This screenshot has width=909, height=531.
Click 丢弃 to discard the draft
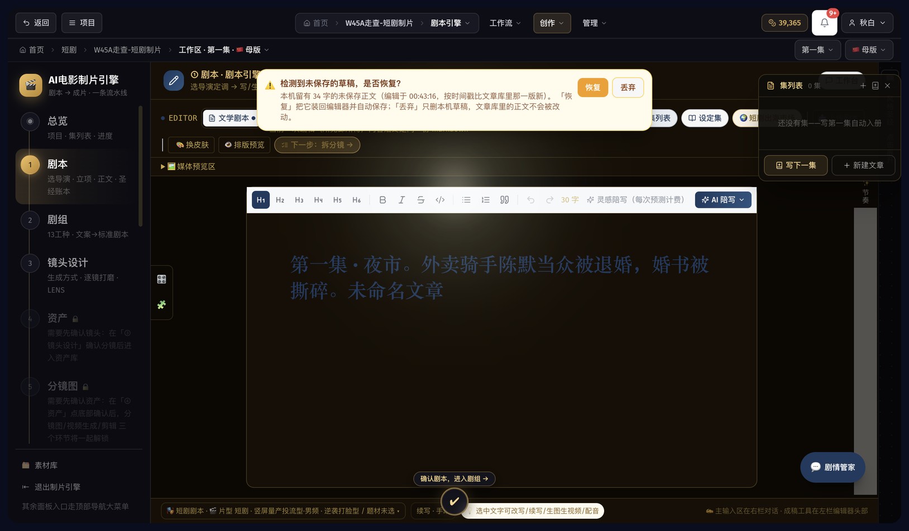pyautogui.click(x=628, y=88)
